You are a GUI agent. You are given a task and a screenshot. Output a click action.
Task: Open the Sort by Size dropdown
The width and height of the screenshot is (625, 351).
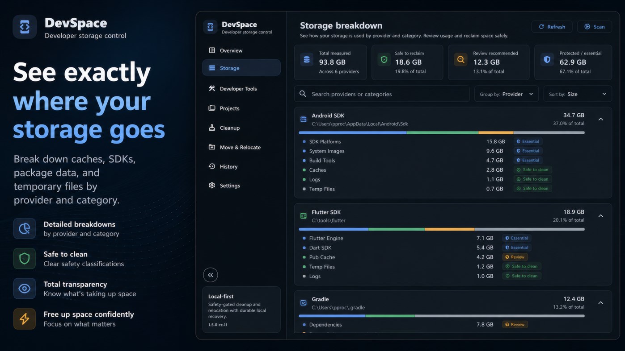(578, 94)
